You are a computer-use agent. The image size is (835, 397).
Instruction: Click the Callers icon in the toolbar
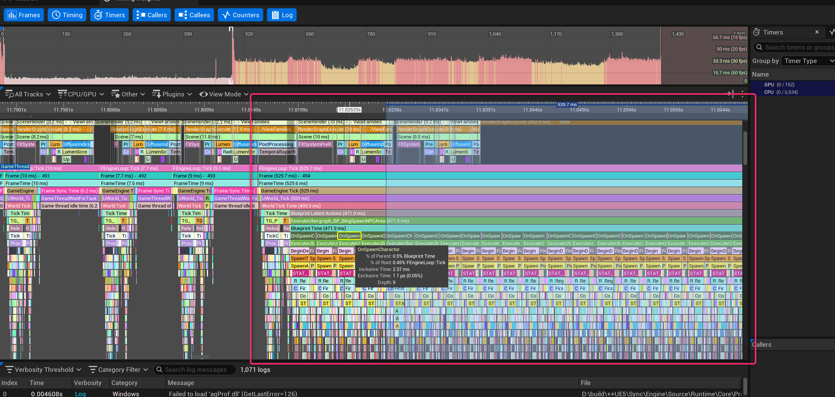[141, 15]
